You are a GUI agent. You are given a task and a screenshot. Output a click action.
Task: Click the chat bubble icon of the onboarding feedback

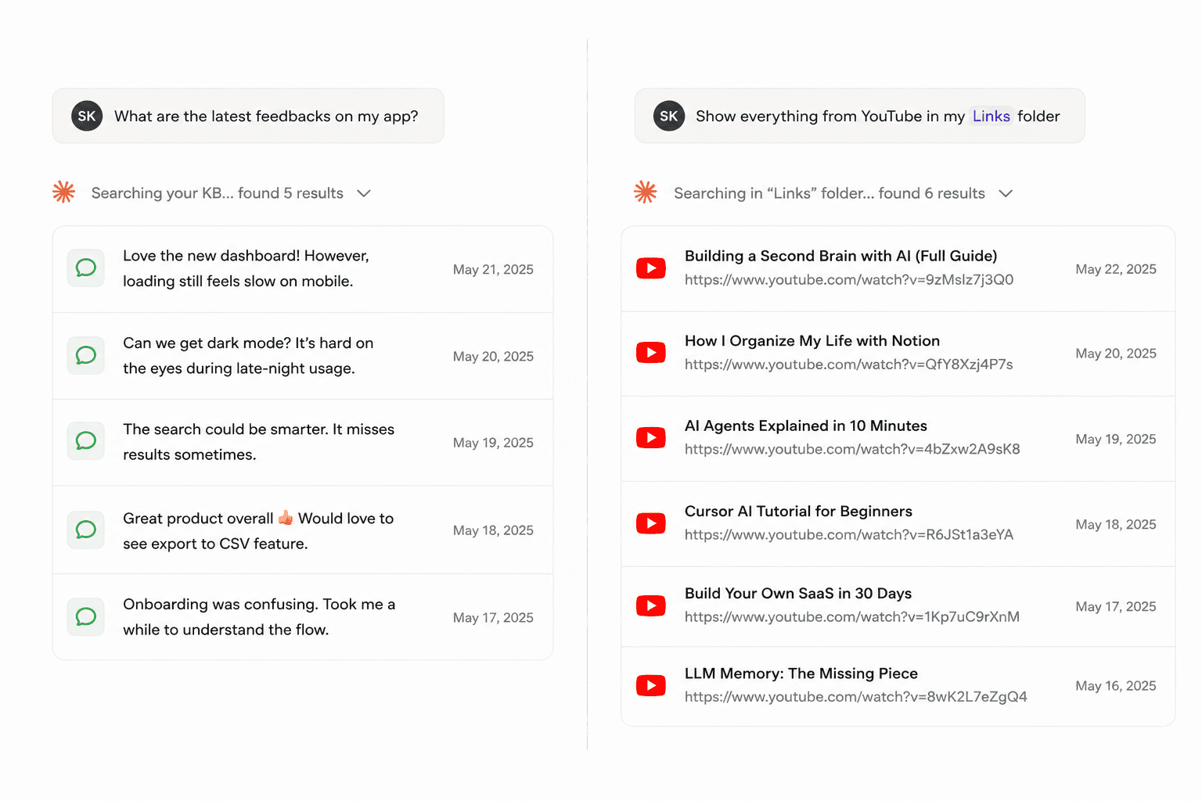click(86, 616)
